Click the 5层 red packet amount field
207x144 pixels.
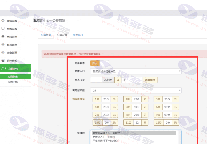coord(137,107)
